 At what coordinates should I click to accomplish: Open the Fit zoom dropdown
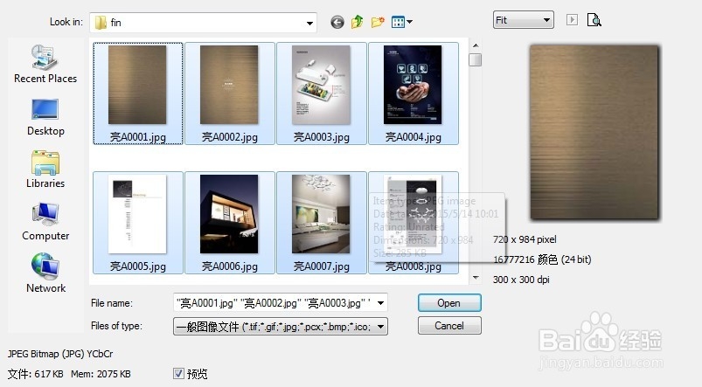524,20
